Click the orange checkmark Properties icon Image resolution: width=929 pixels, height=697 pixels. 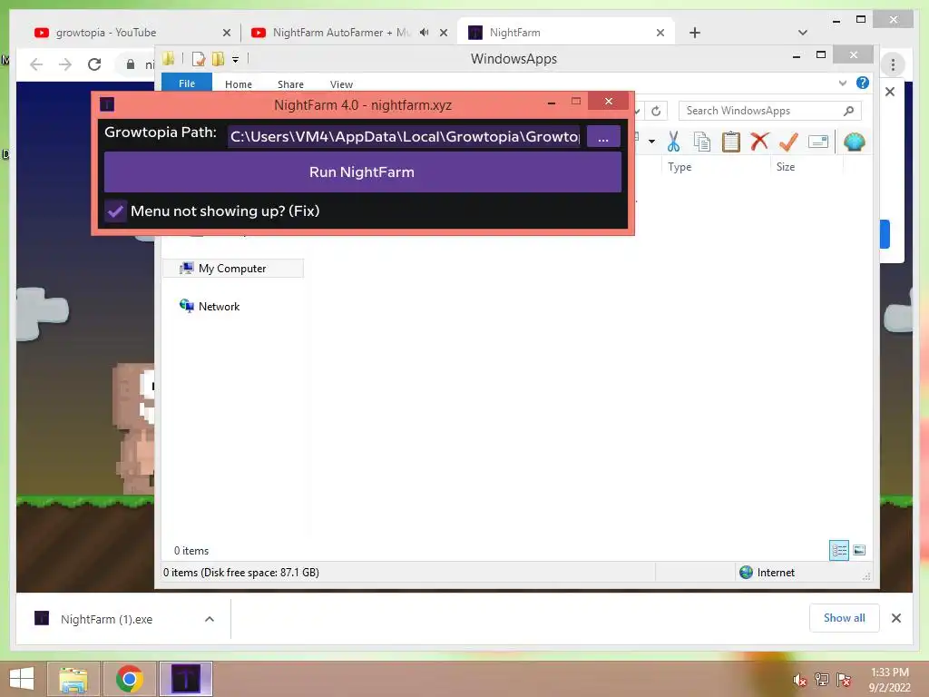click(x=788, y=142)
